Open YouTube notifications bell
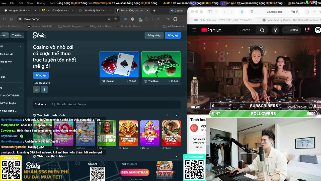This screenshot has width=321, height=181. click(x=306, y=30)
